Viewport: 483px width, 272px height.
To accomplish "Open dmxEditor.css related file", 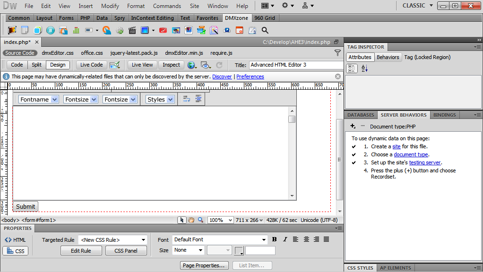I will [x=58, y=53].
